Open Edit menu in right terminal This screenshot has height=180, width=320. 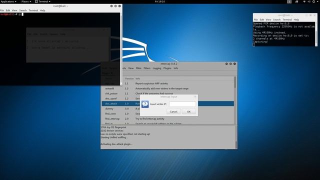click(262, 20)
